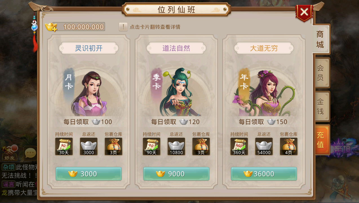
Task: Select the 4页 bag storage icon
Action: [x=289, y=146]
